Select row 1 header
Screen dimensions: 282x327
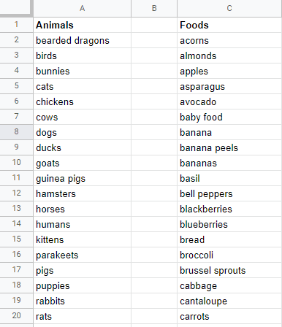coord(16,25)
